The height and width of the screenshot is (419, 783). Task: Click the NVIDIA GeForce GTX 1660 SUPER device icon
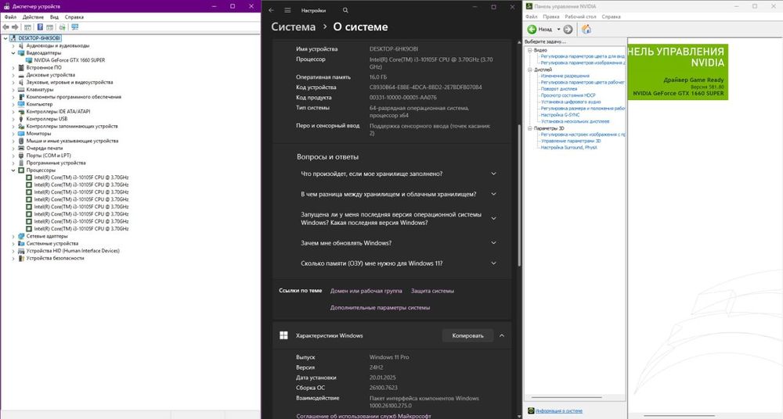[29, 60]
